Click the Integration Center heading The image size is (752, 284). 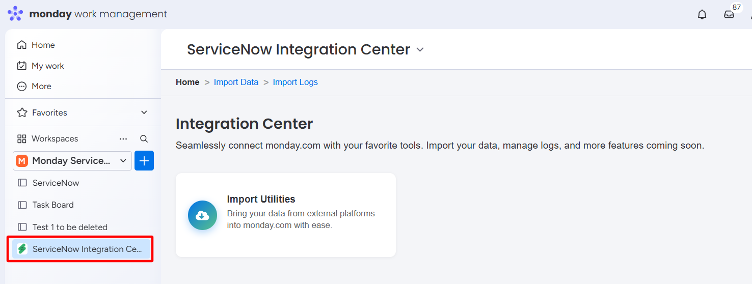[x=245, y=124]
